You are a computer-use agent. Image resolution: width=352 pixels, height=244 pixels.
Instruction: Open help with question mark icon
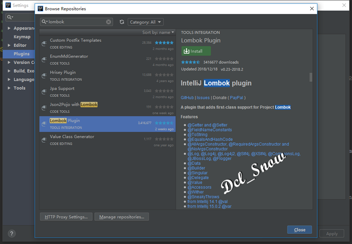[12, 233]
